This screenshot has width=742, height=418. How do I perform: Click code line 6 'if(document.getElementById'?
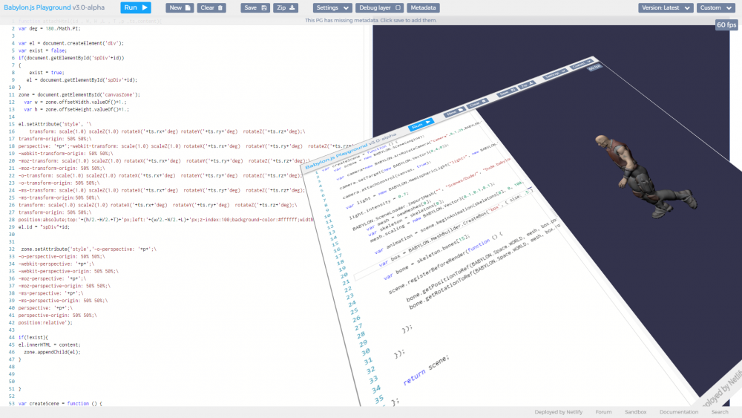point(71,58)
